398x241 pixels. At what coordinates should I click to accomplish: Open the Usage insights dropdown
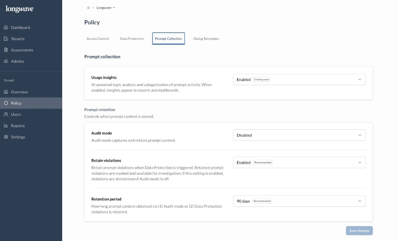coord(299,79)
